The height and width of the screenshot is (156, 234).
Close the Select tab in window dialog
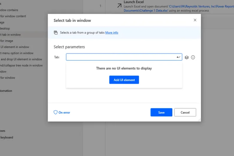[x=195, y=20]
